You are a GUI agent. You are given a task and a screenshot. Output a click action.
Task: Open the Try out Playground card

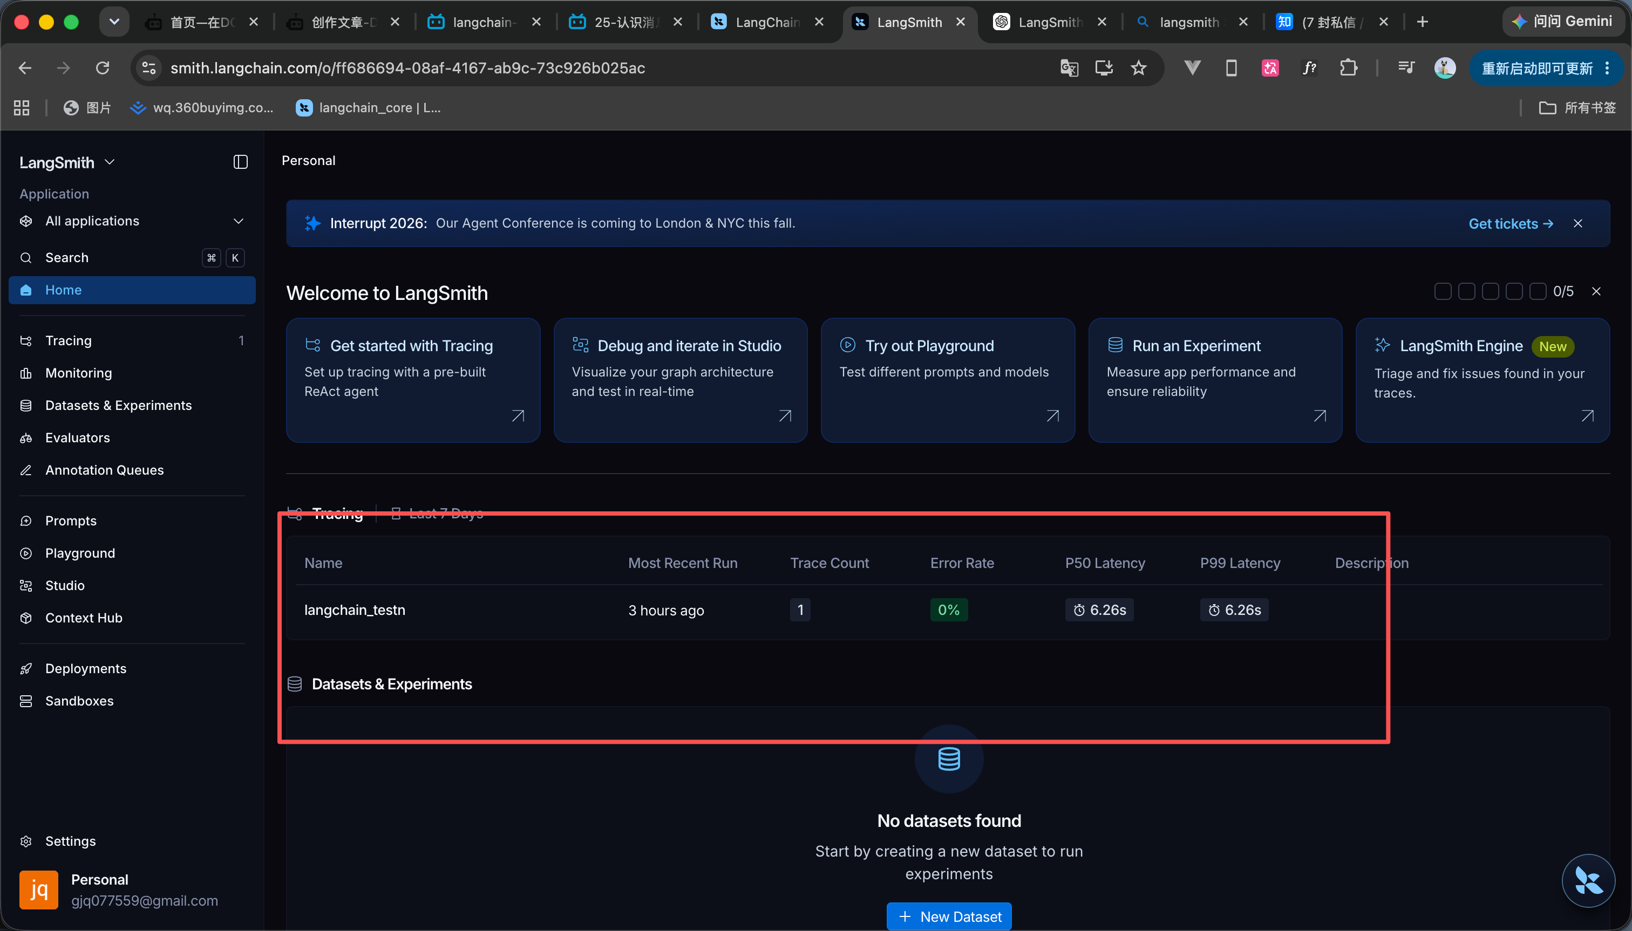pyautogui.click(x=948, y=380)
